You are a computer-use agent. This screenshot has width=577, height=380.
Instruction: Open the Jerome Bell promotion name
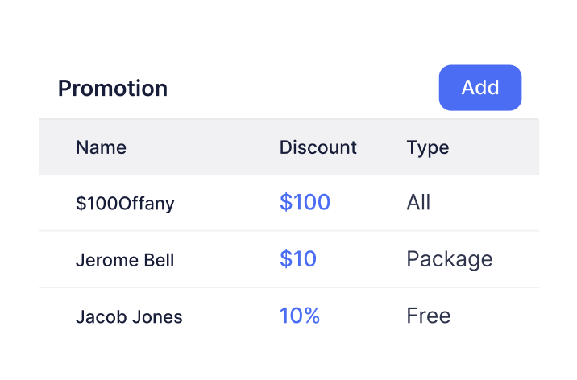(x=125, y=260)
